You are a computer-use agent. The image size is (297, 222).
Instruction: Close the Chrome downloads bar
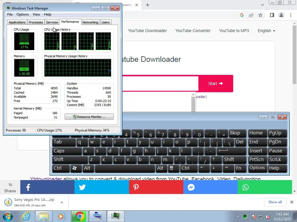tap(292, 202)
